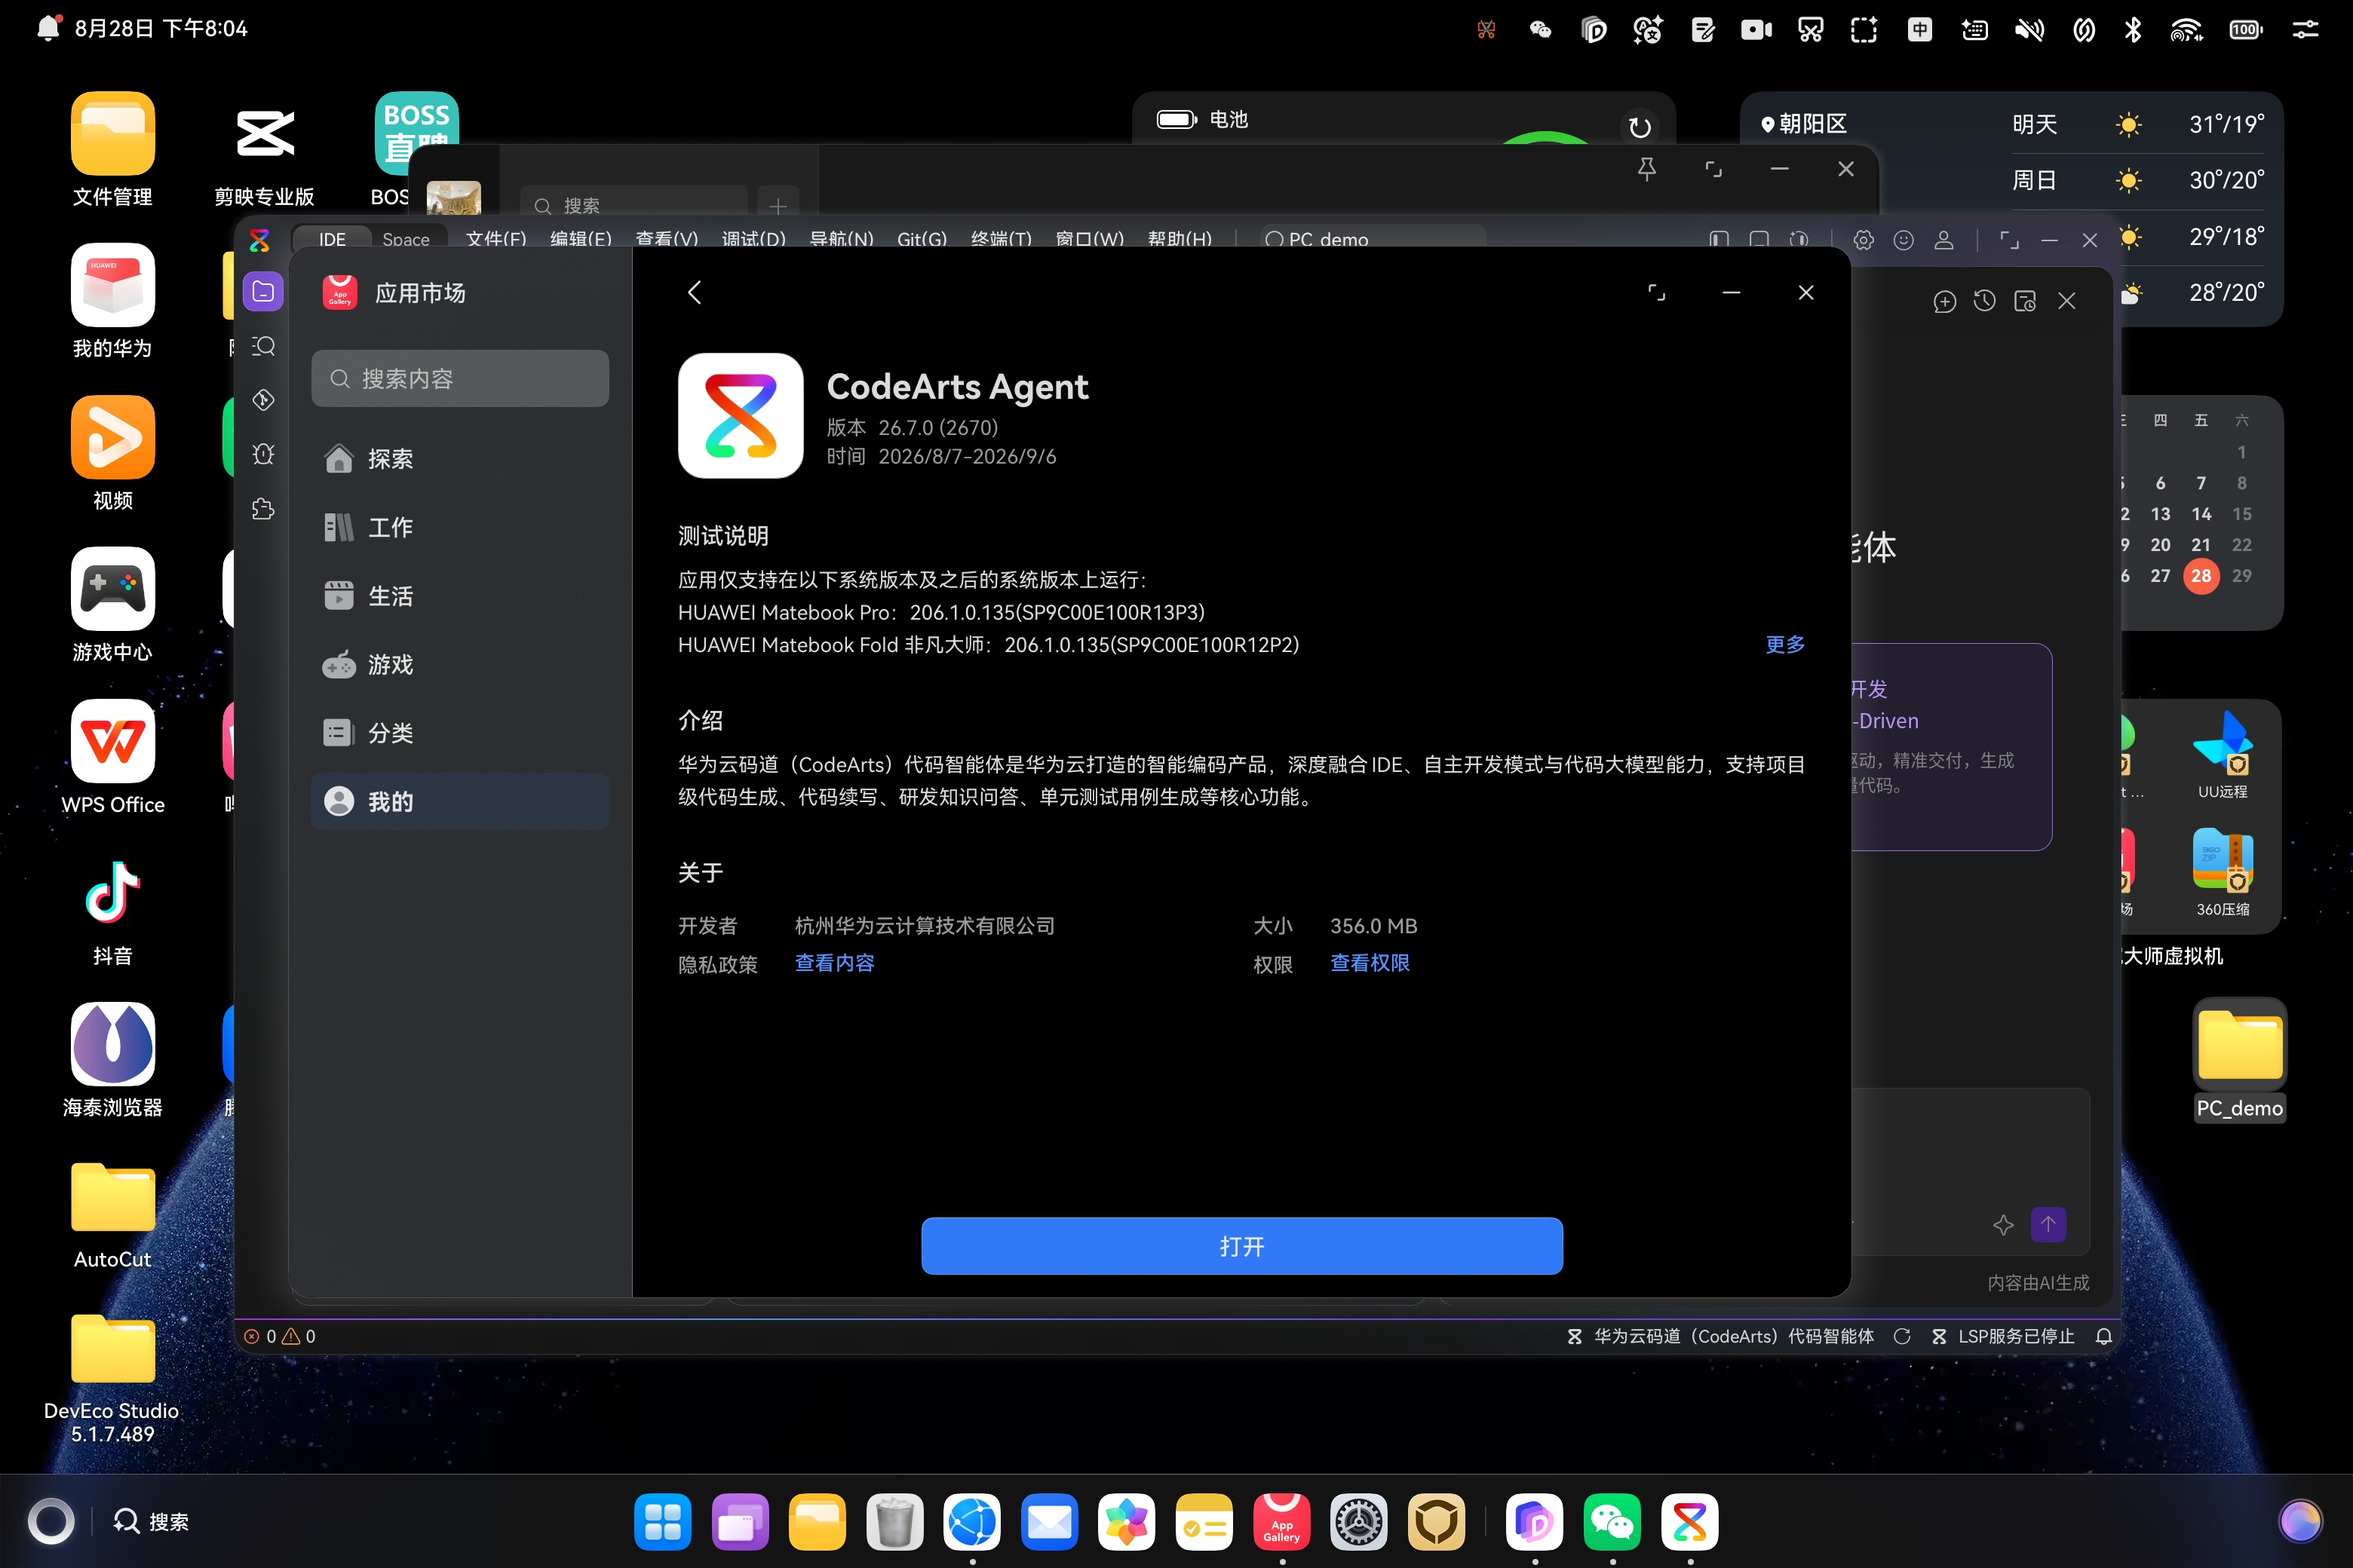This screenshot has width=2353, height=1568.
Task: Open WeChat from the dock
Action: click(1612, 1521)
